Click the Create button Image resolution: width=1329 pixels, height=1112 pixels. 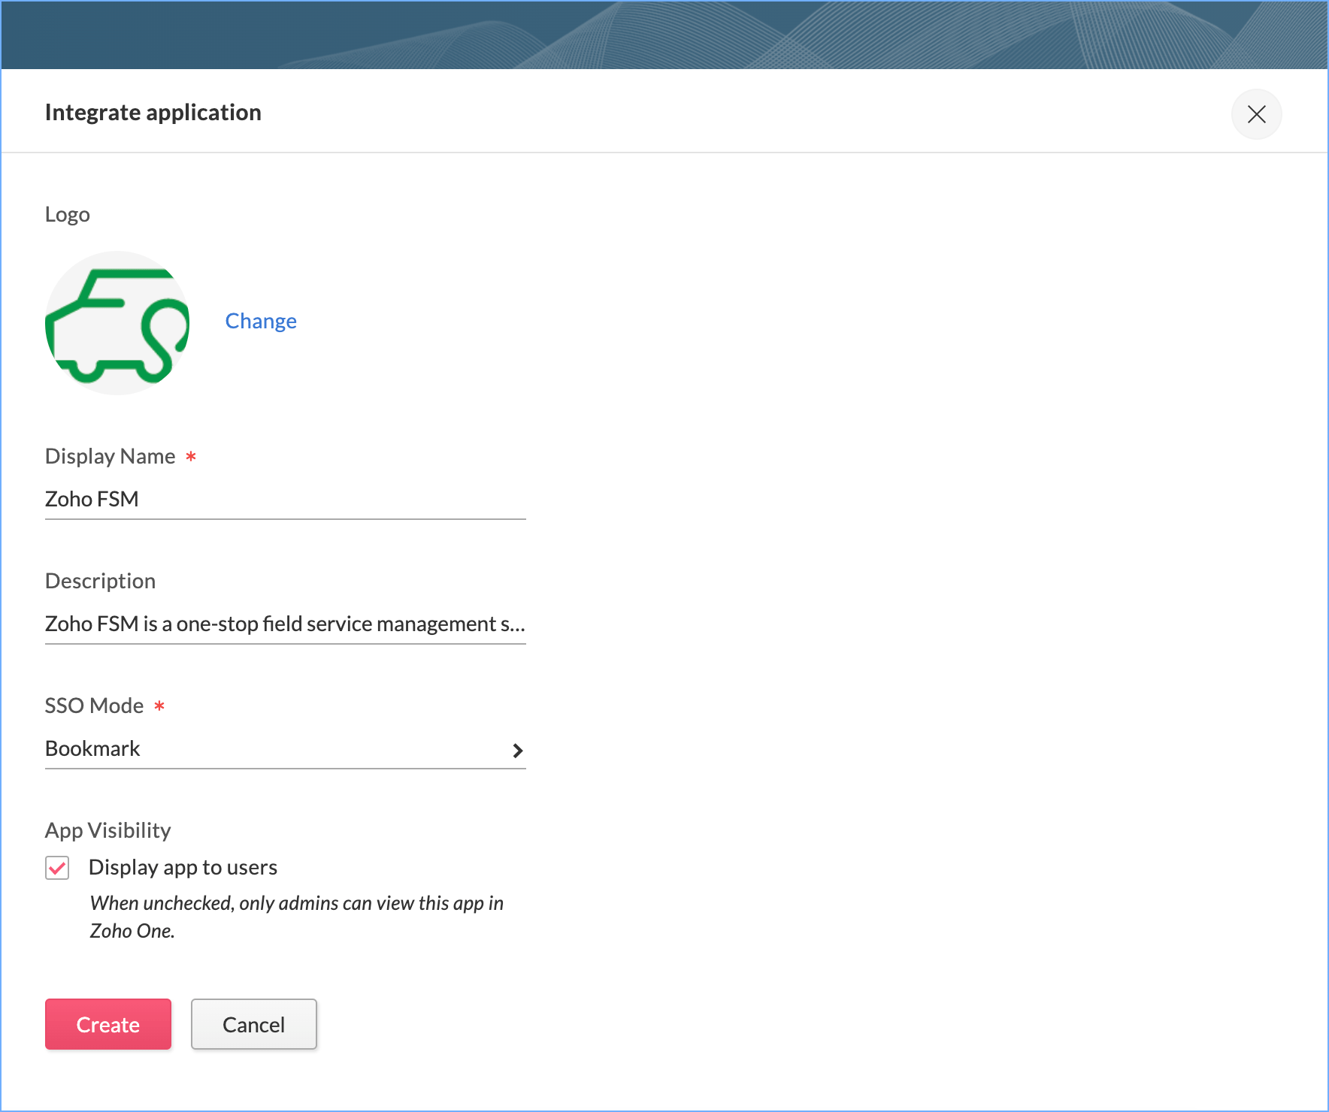coord(108,1024)
